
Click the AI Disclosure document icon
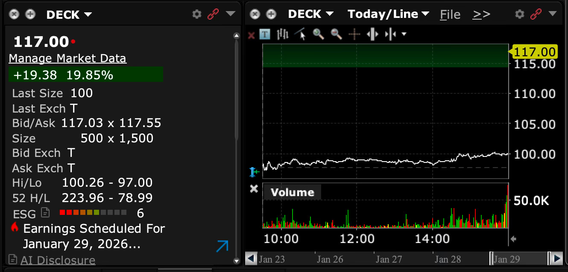[13, 259]
